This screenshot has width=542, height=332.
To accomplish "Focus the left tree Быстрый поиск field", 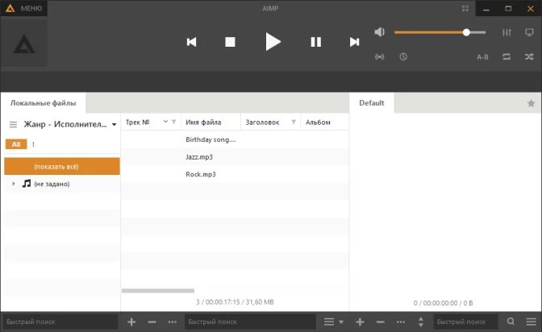I will tap(60, 322).
